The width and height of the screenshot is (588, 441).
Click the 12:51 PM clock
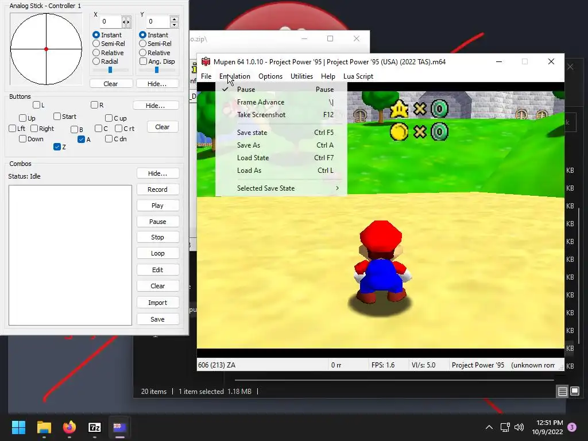point(550,423)
